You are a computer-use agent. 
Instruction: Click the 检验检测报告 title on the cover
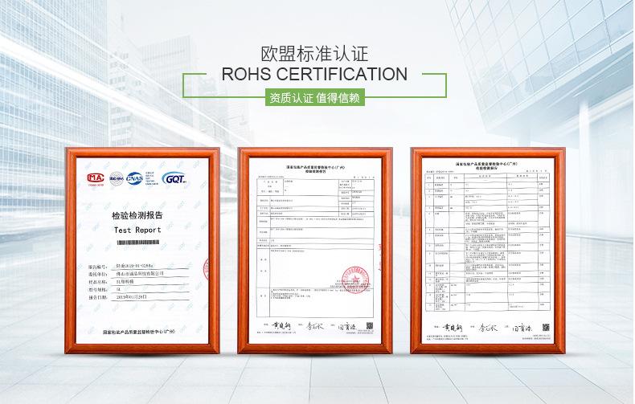[x=137, y=215]
